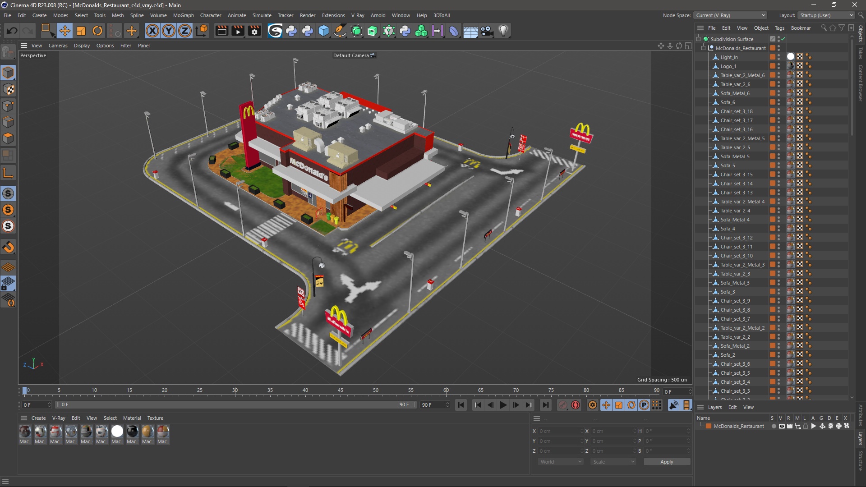866x487 pixels.
Task: Open viewport Display menu
Action: (x=82, y=46)
